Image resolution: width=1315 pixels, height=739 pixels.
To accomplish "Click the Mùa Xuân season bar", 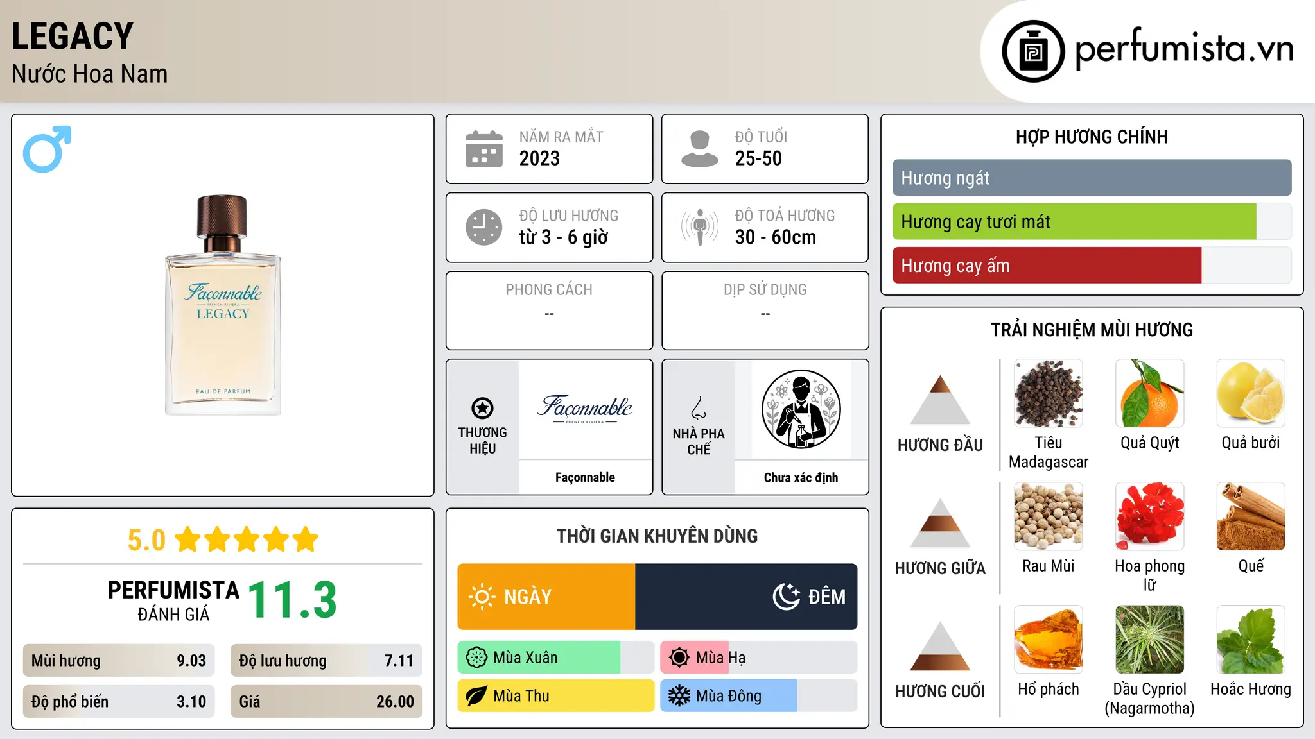I will coord(555,658).
